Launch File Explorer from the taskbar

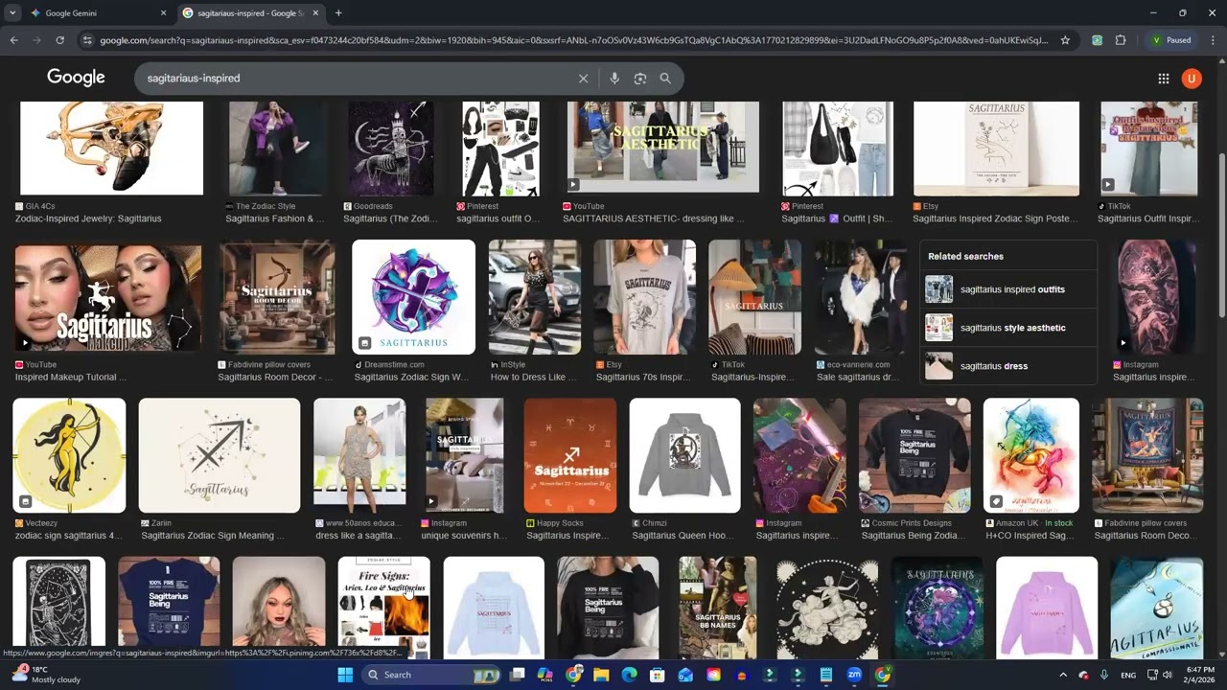tap(601, 675)
